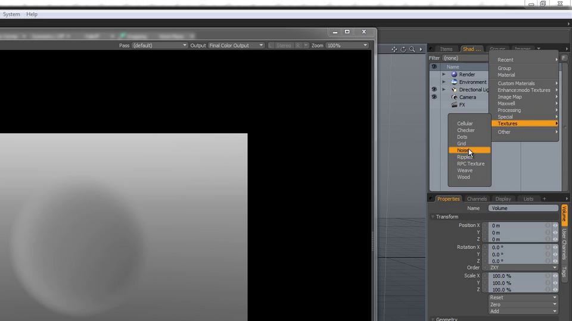
Task: Click the channel diamond icon for Position Y
Action: (x=555, y=232)
